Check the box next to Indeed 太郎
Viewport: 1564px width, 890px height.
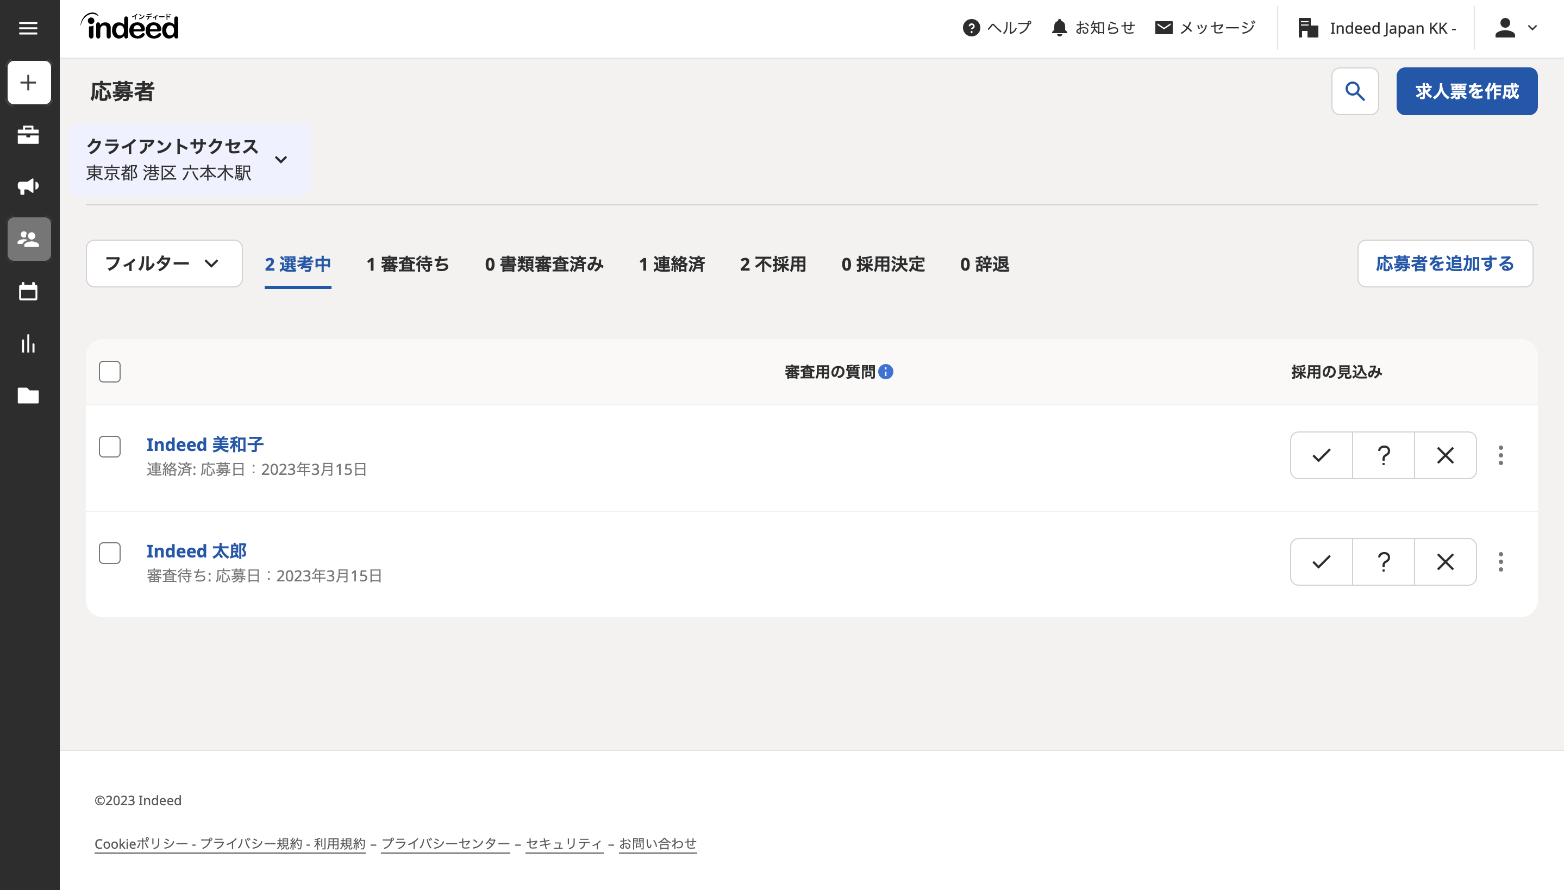(x=109, y=553)
